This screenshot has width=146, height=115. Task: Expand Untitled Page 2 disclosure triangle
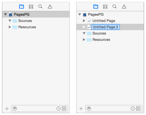point(84,27)
